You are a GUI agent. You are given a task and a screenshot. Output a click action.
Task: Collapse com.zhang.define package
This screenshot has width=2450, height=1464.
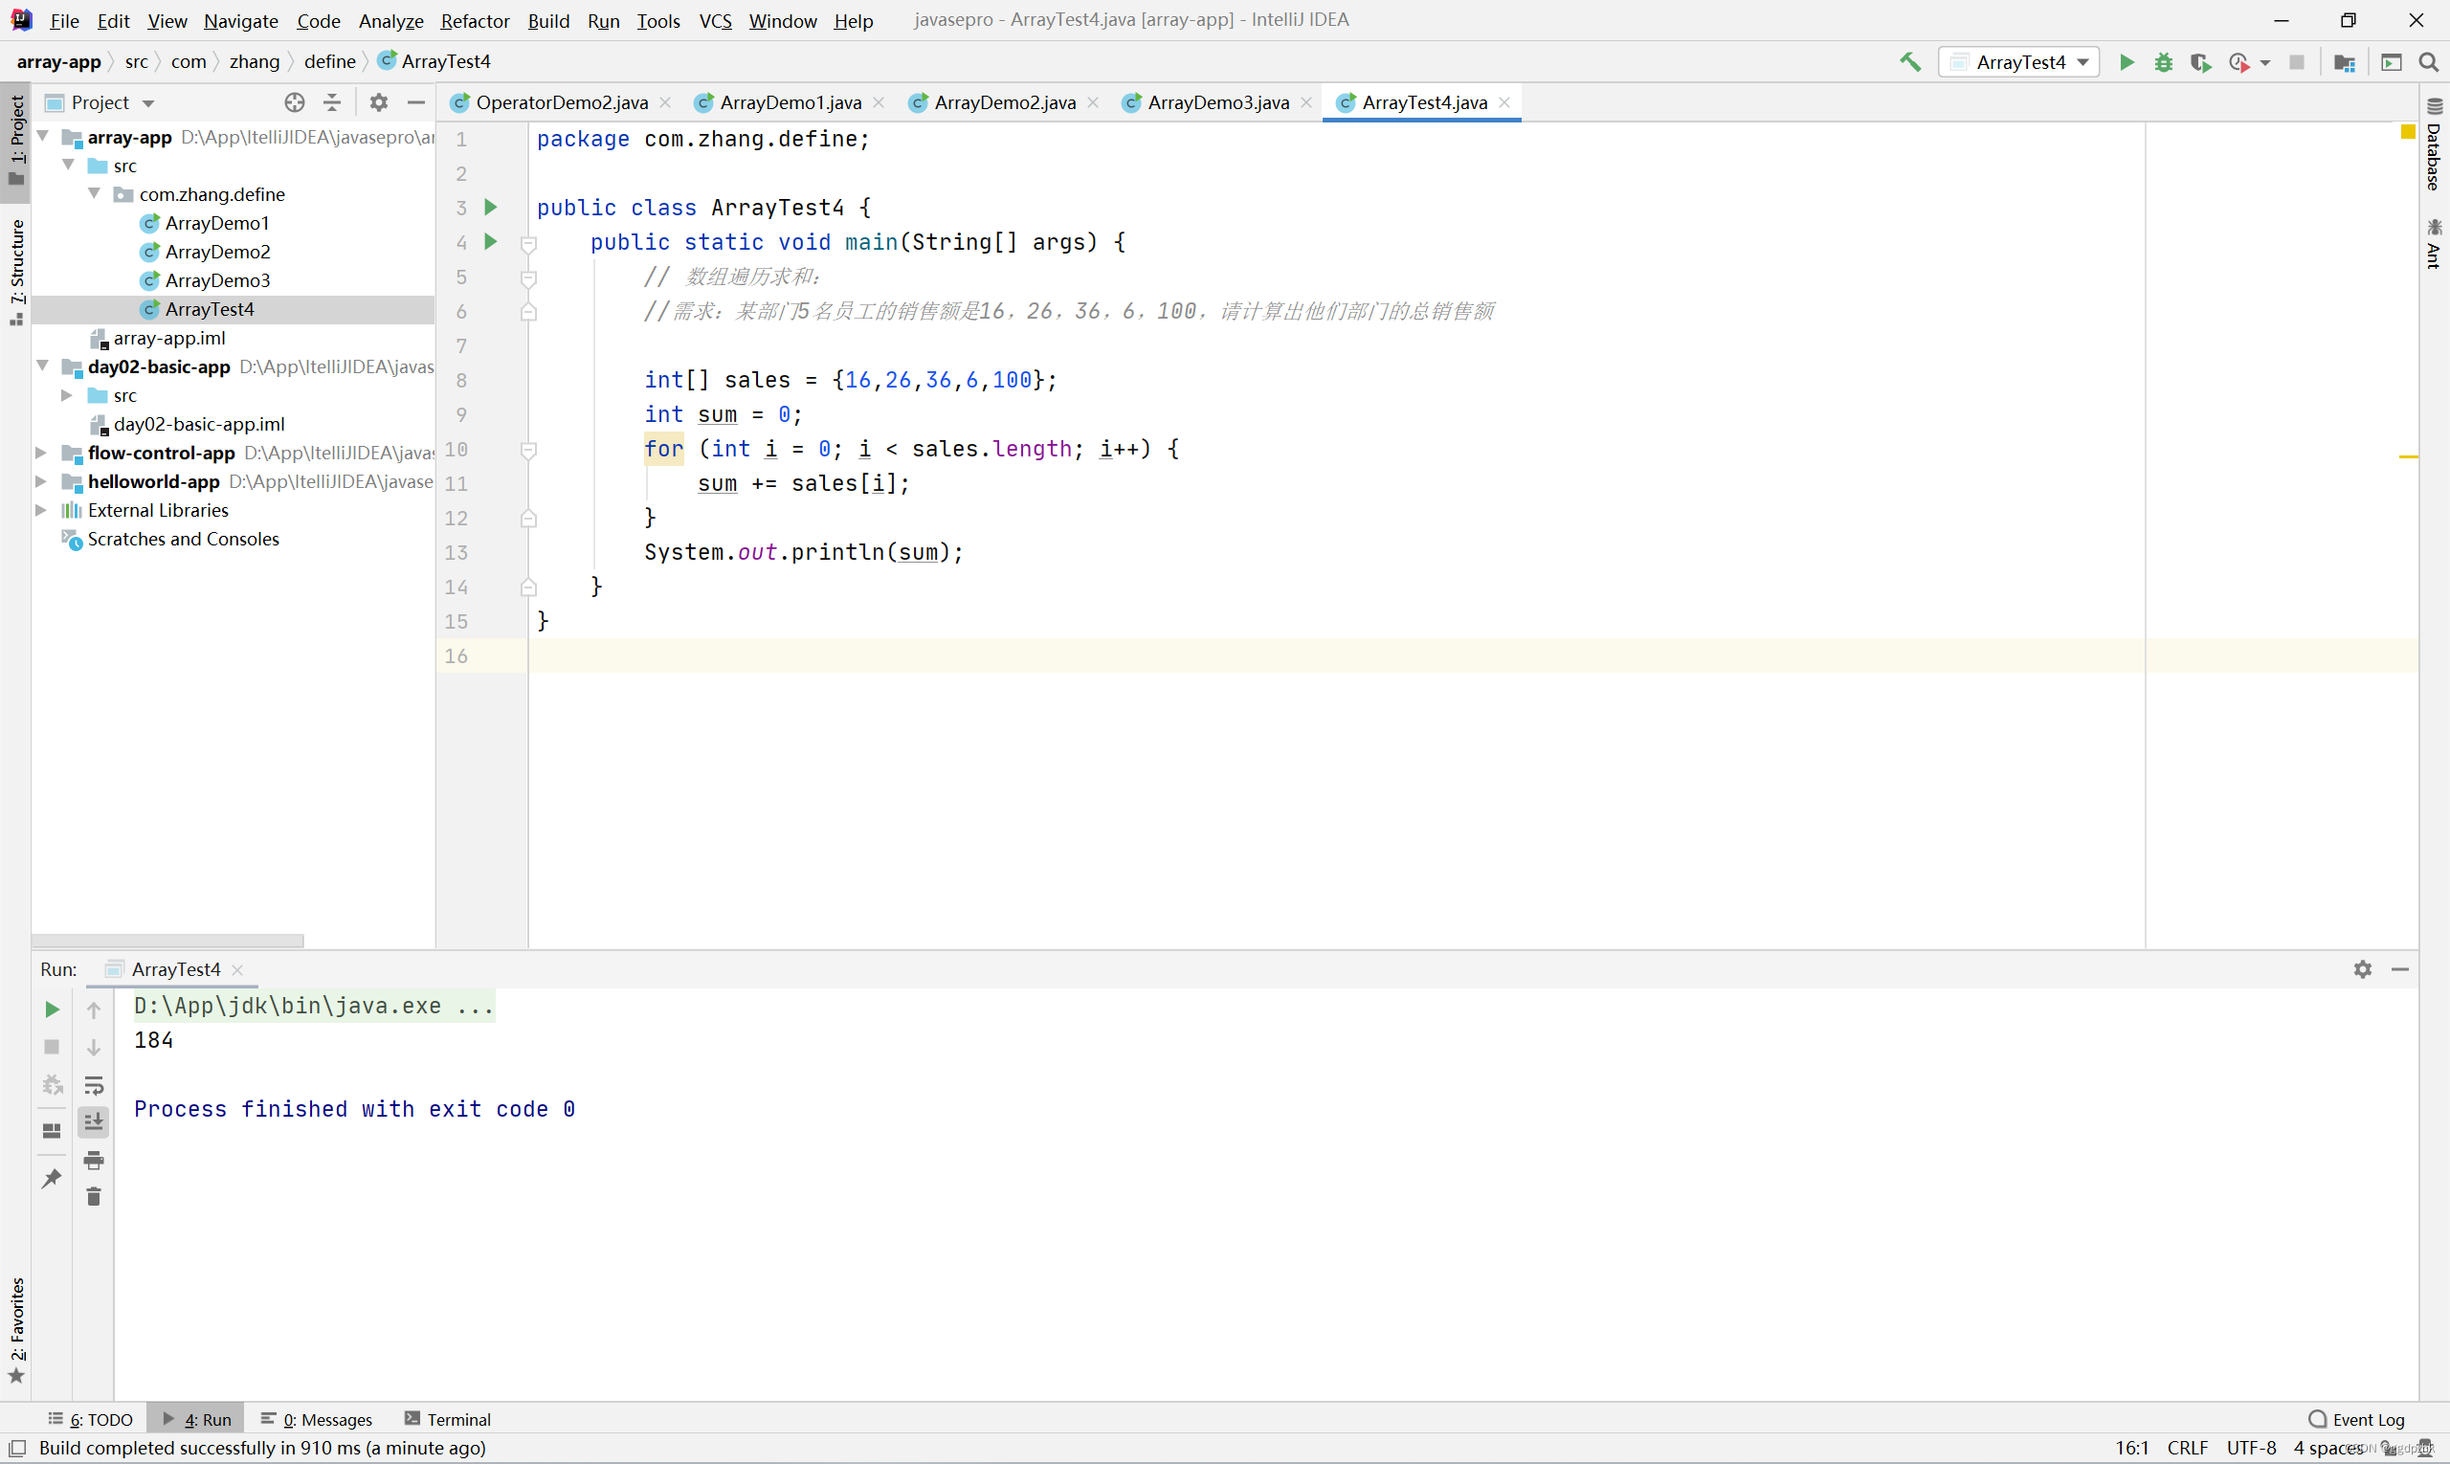tap(94, 193)
